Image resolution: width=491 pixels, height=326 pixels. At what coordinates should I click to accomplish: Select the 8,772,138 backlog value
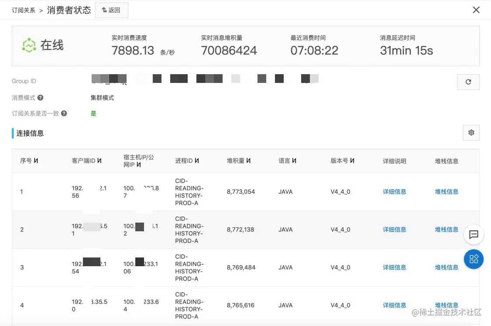click(240, 230)
